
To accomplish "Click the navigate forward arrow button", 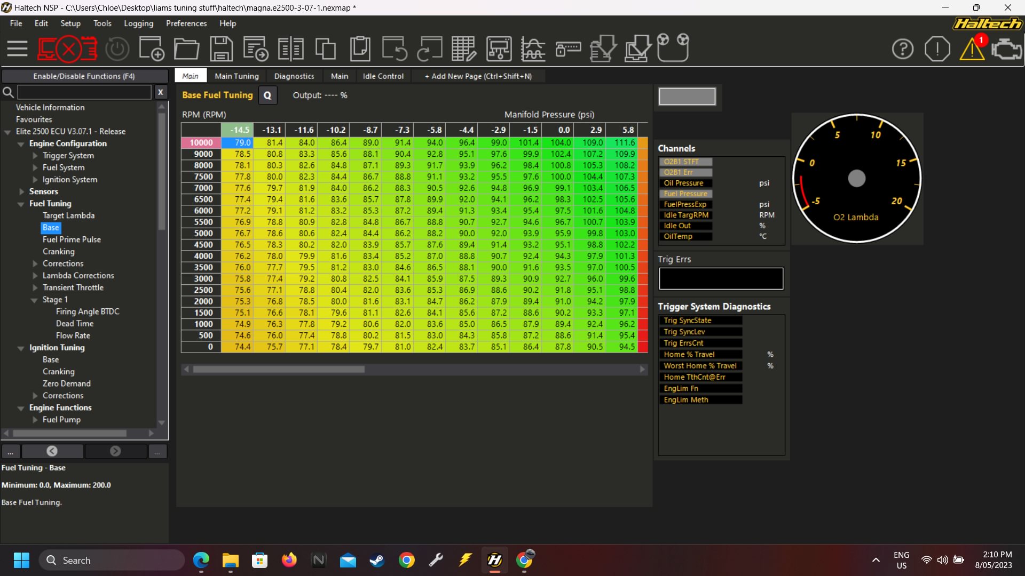I will click(115, 451).
